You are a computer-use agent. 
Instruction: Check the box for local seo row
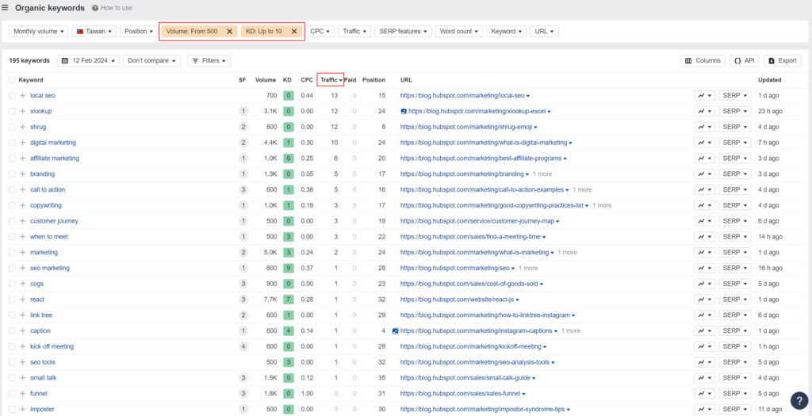point(12,96)
